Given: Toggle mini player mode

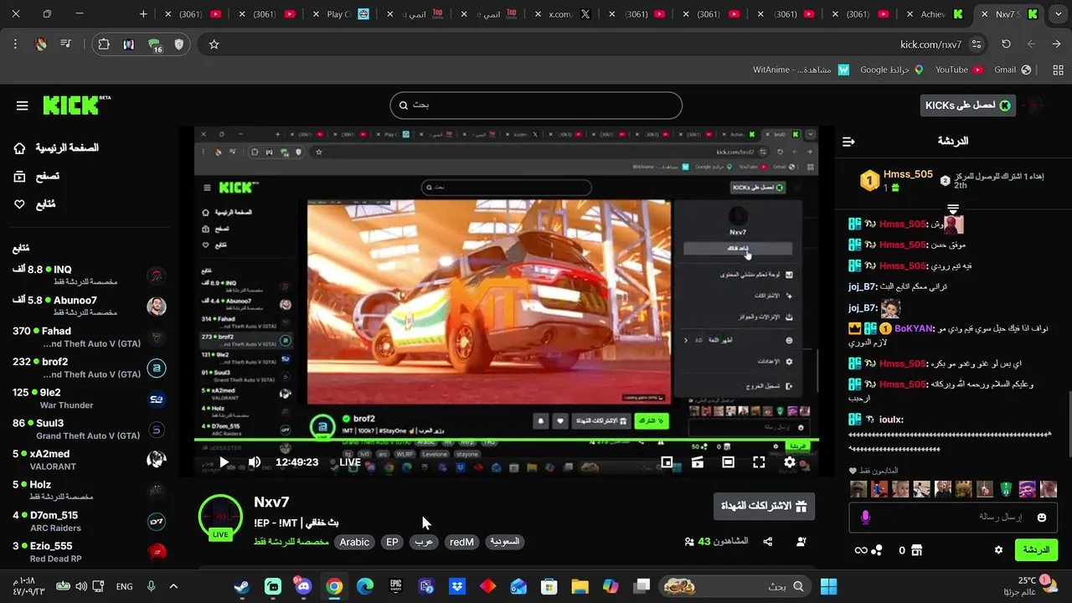Looking at the screenshot, I should (x=667, y=462).
